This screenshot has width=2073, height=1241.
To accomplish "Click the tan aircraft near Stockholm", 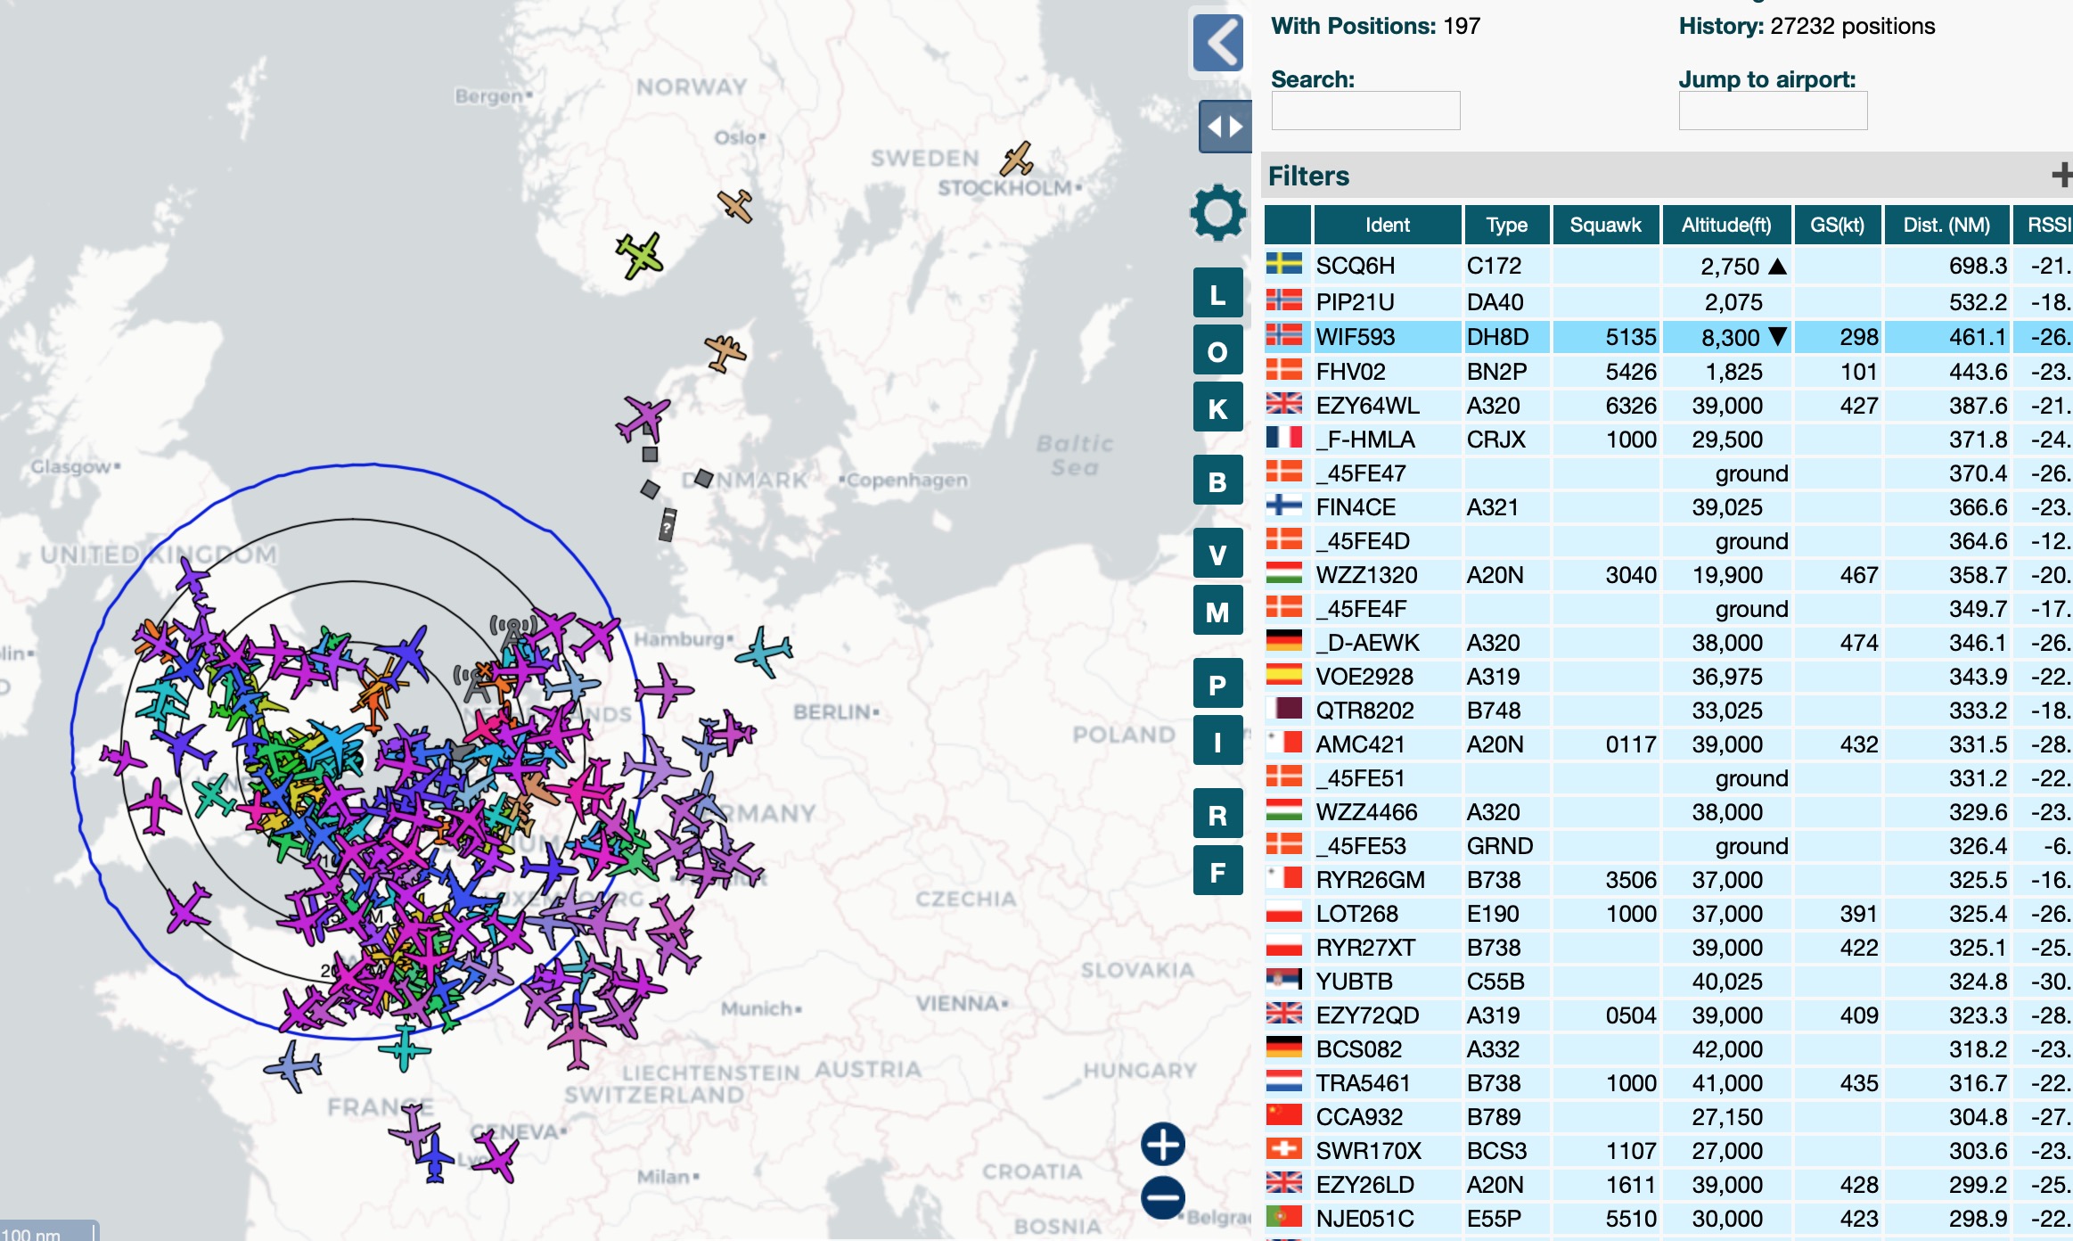I will 1017,160.
